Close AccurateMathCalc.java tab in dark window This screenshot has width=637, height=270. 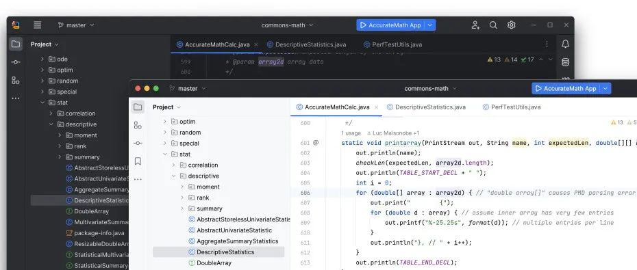click(x=256, y=44)
